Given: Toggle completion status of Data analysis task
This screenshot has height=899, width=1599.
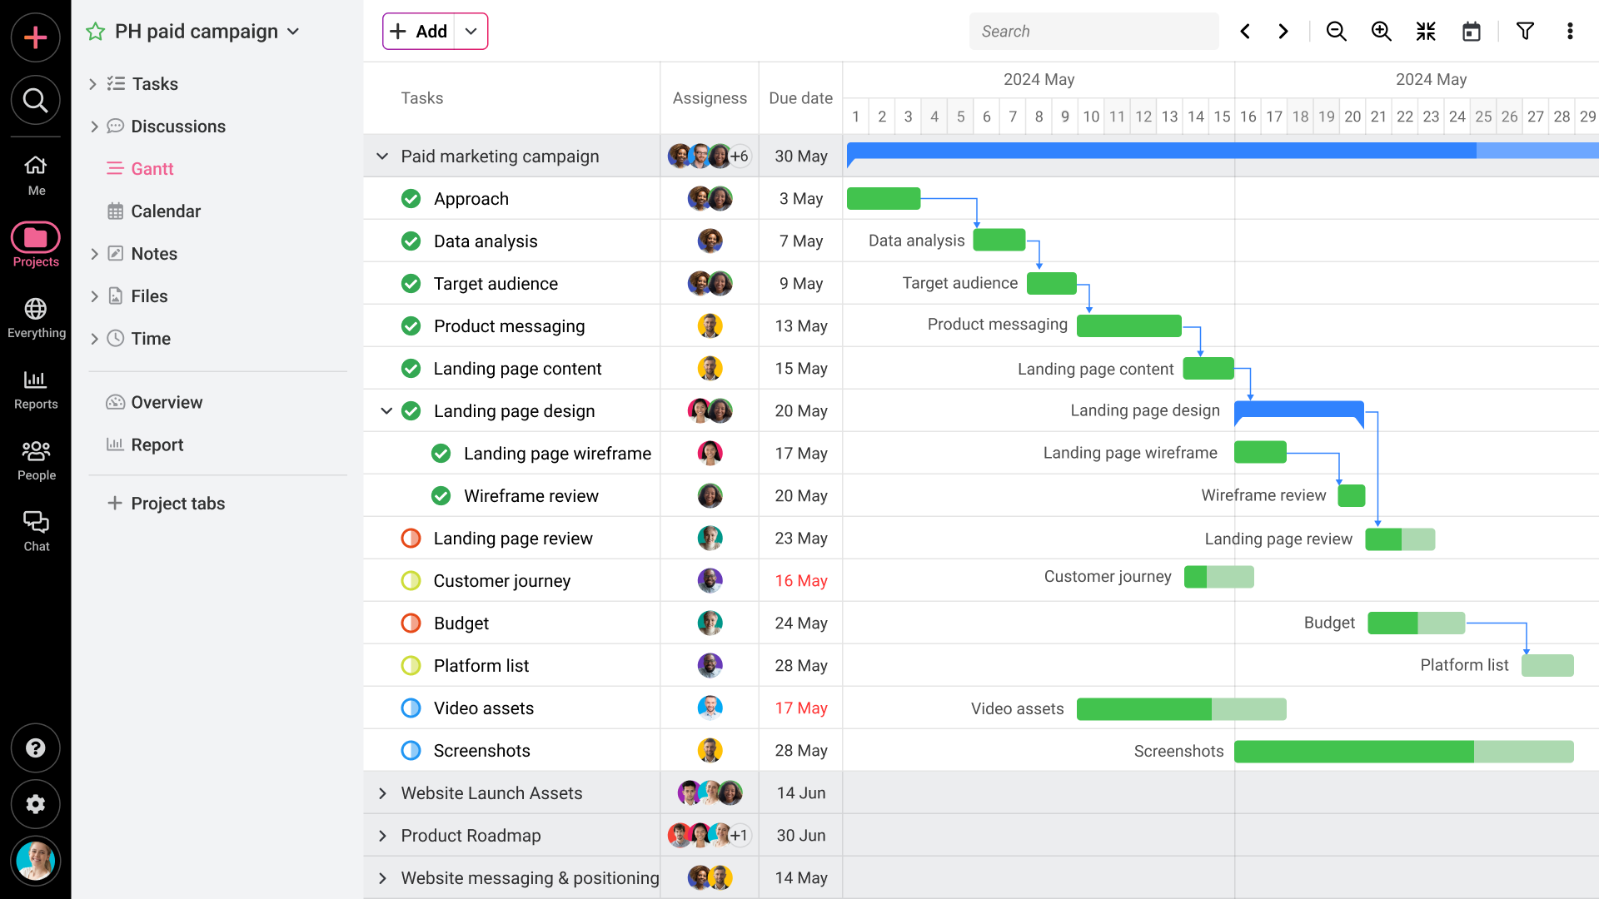Looking at the screenshot, I should (411, 241).
